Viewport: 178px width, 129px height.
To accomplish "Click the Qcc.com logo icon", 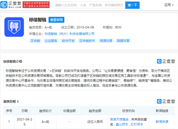I will (x=4, y=5).
